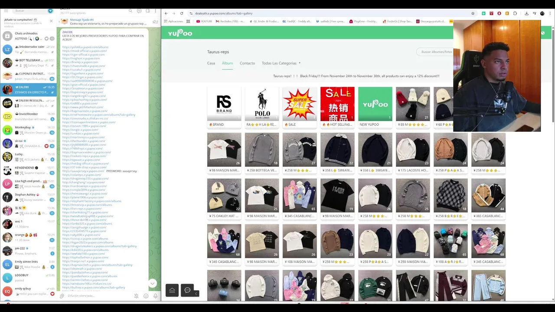Image resolution: width=555 pixels, height=312 pixels.
Task: Bookmark this page with star icon
Action: [473, 13]
